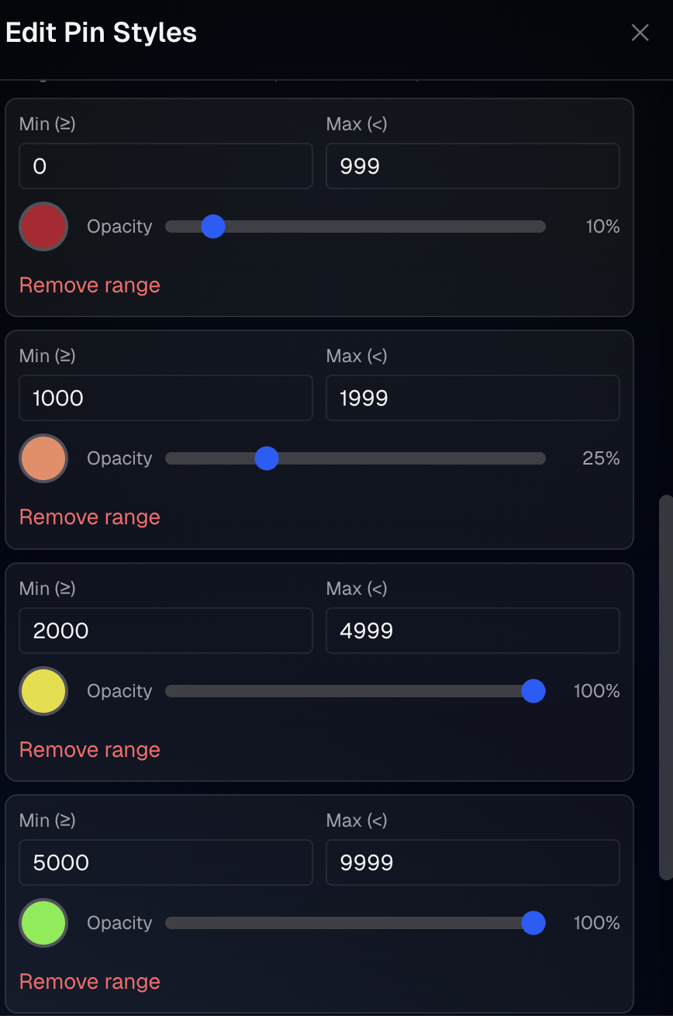673x1016 pixels.
Task: Open the red color swatch picker
Action: 43,226
